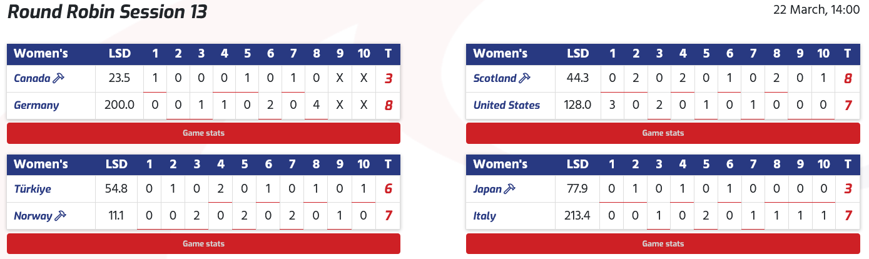Open the Canada team link
Viewport: 869px width, 259px height.
click(x=32, y=78)
